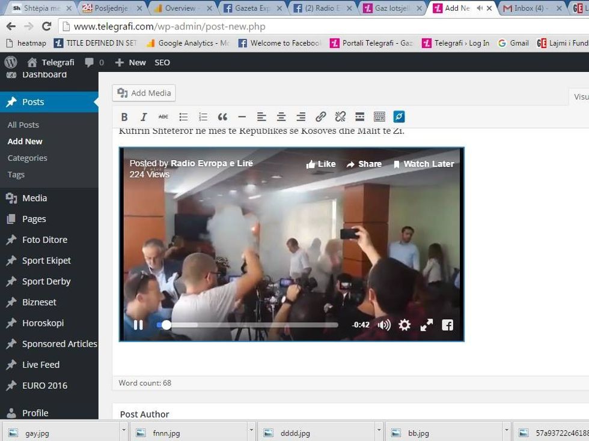Click the Add Media button
Viewport: 589px width, 441px height.
tap(144, 93)
